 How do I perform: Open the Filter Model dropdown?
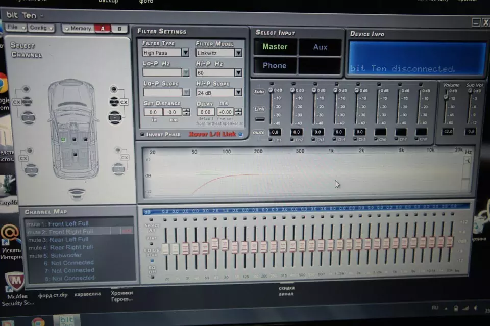point(238,53)
